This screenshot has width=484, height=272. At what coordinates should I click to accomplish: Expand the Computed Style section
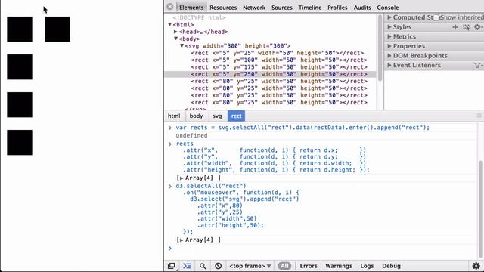click(x=389, y=17)
